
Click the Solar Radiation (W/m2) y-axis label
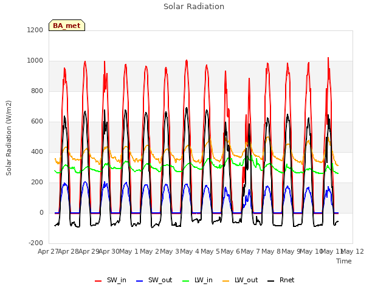(9, 138)
